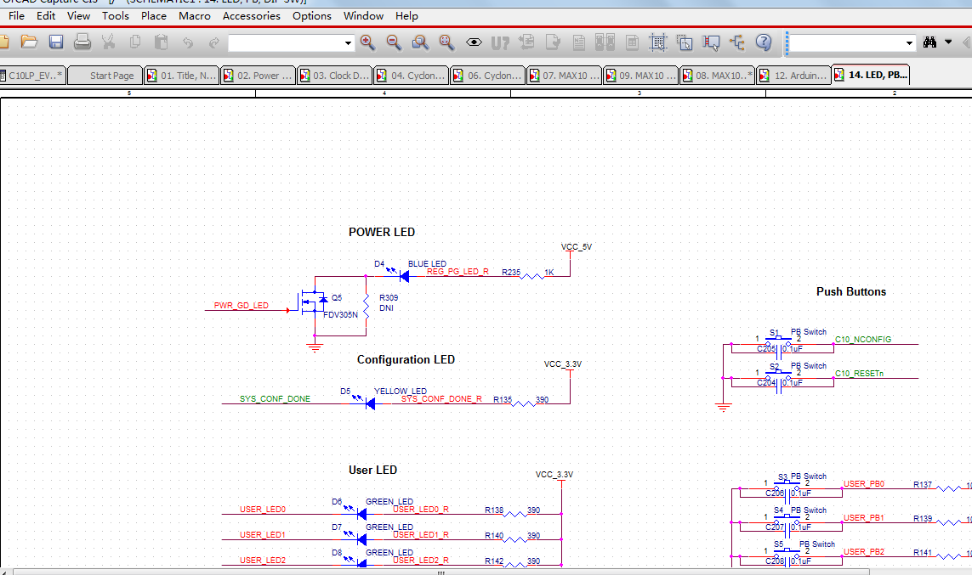Zoom to fit all with the magnifier

tap(446, 42)
